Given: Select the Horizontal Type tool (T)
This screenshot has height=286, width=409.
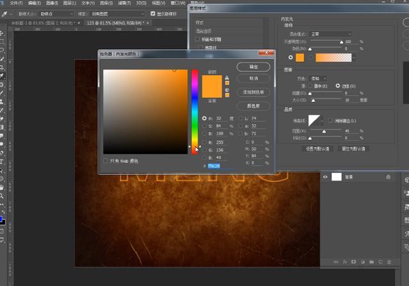Looking at the screenshot, I should tap(2, 162).
